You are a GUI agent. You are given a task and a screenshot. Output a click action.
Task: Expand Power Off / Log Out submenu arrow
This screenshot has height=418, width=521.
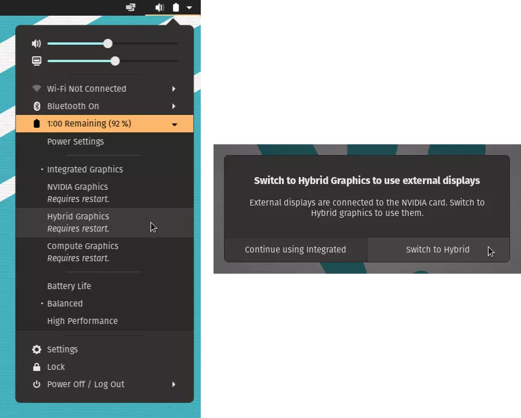174,384
